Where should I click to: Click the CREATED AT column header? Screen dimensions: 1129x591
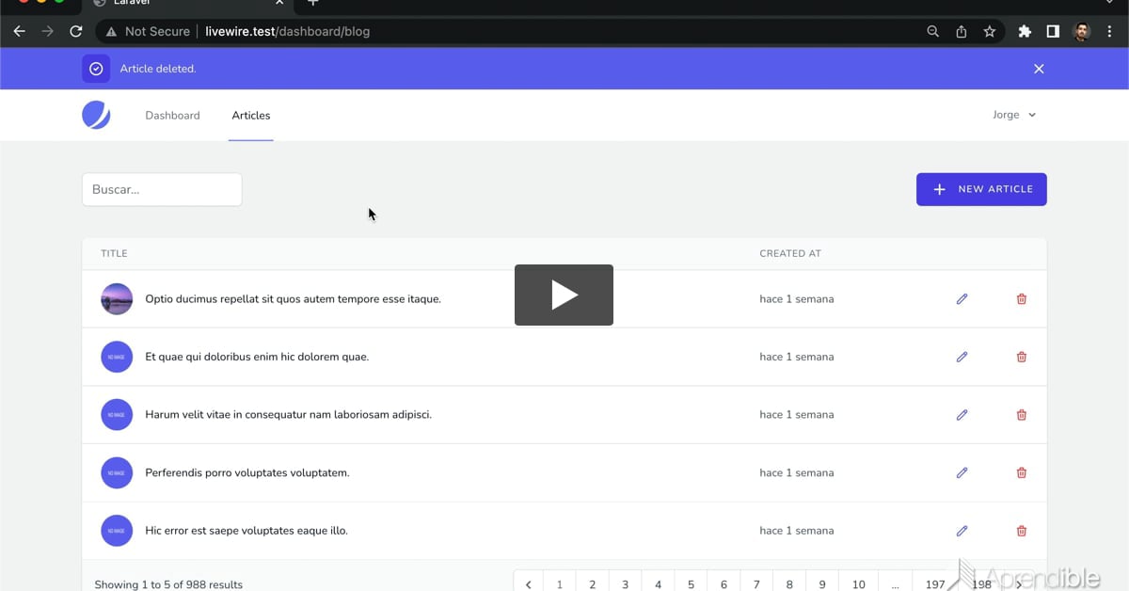[790, 253]
